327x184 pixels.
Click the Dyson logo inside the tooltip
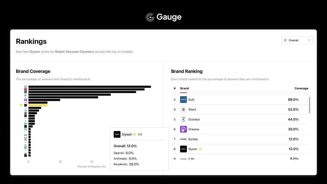pos(117,134)
